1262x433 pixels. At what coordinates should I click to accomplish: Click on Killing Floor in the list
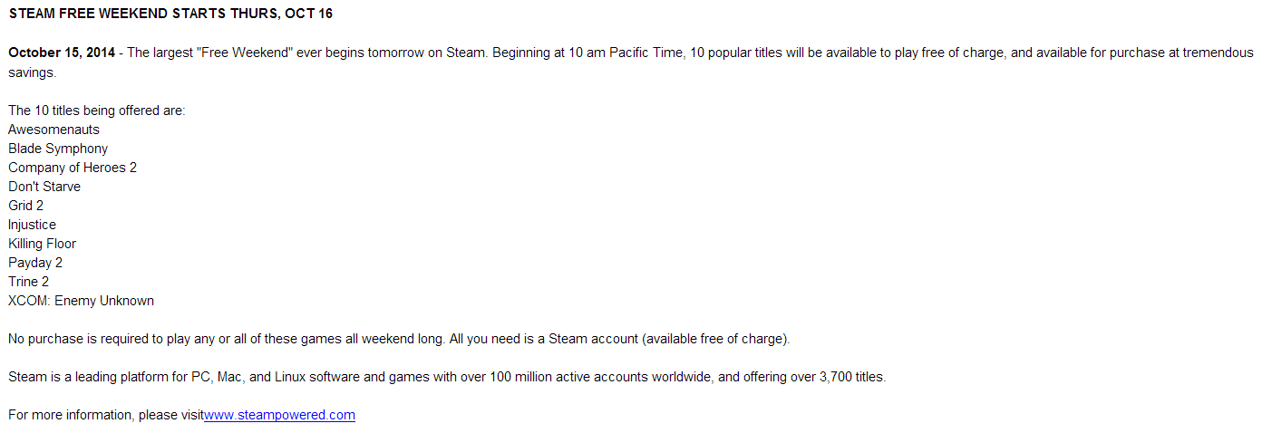coord(42,244)
